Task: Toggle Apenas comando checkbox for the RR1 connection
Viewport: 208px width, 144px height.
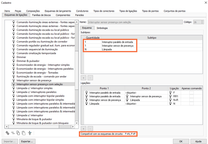Action: pyautogui.click(x=191, y=96)
